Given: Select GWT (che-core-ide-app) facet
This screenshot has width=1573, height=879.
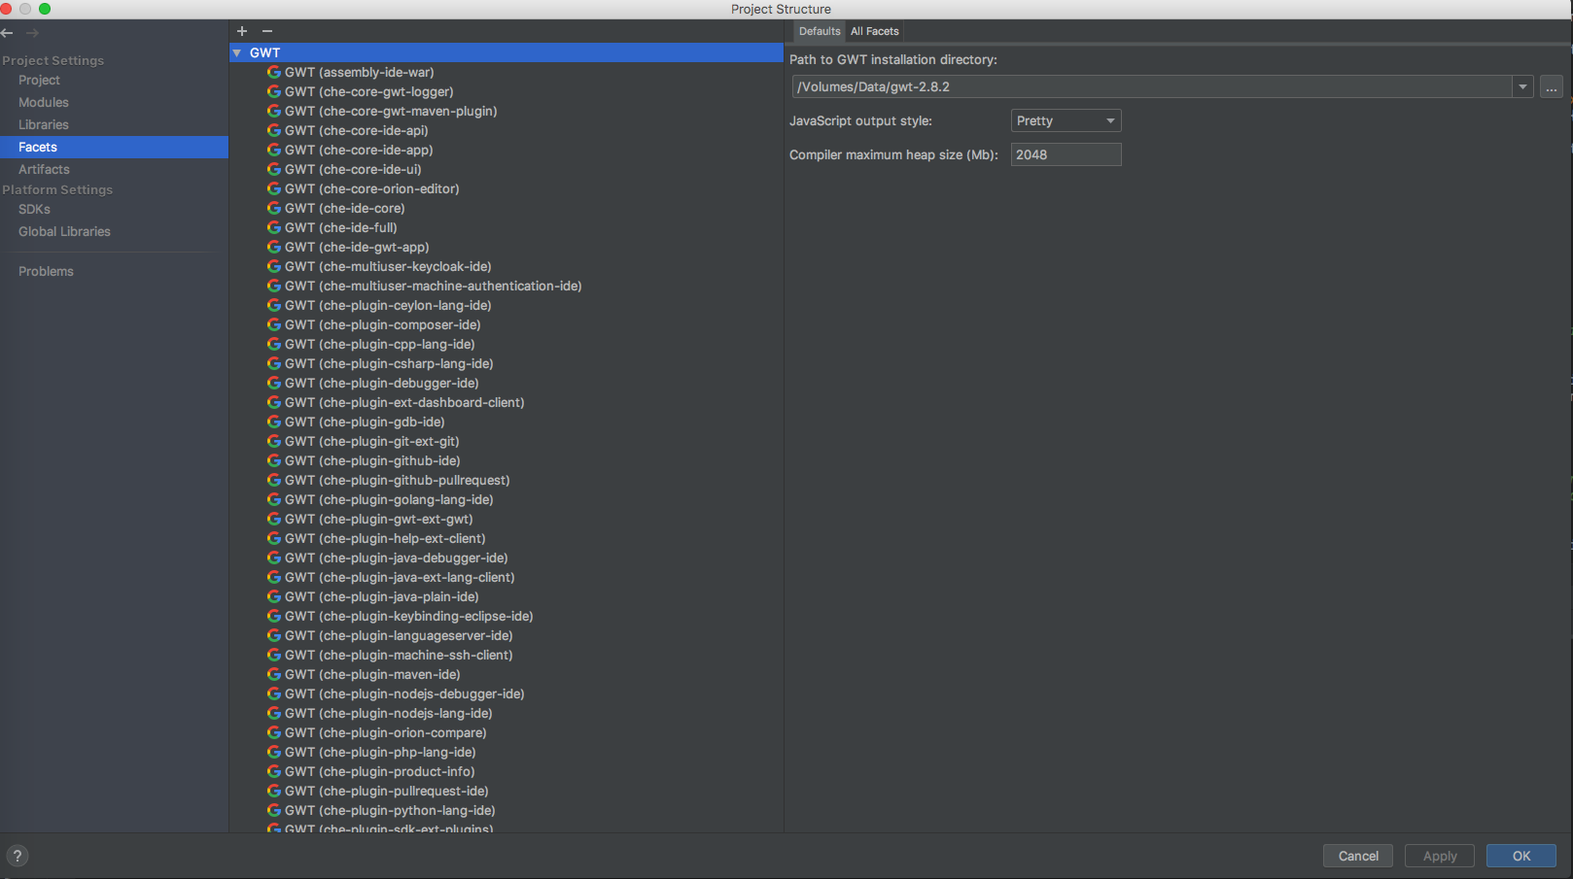Looking at the screenshot, I should pyautogui.click(x=359, y=150).
